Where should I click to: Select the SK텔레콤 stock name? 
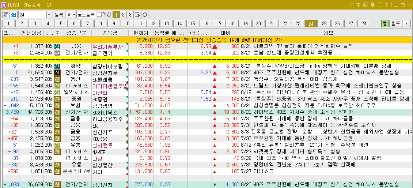pyautogui.click(x=103, y=79)
